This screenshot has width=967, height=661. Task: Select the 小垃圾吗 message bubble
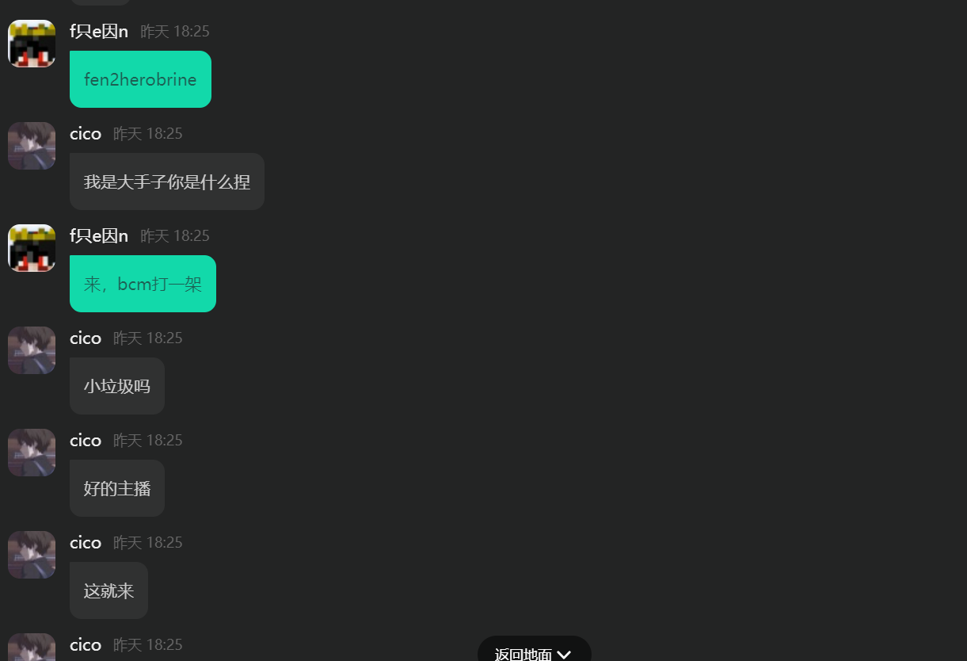pyautogui.click(x=117, y=386)
